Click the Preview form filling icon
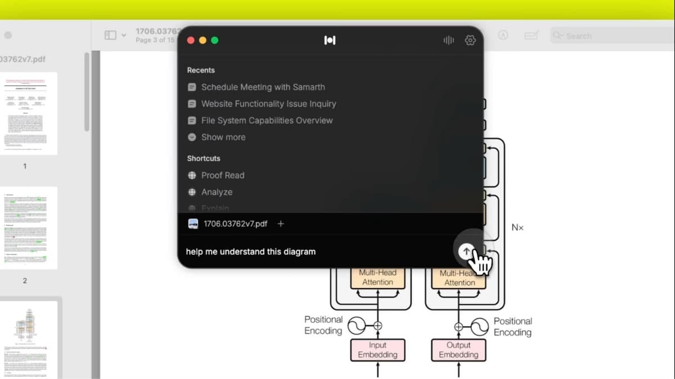The width and height of the screenshot is (675, 379). (531, 35)
